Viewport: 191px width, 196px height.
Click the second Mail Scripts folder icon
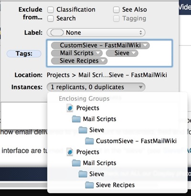coord(76,163)
